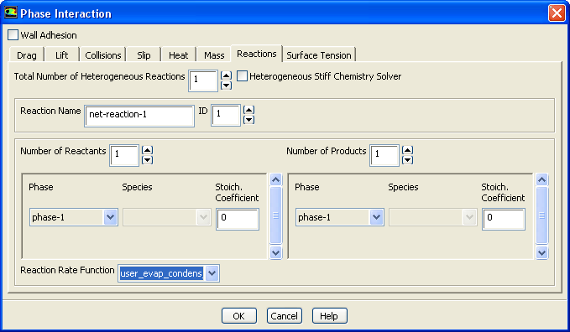Open the Reaction Rate Function dropdown
The height and width of the screenshot is (332, 570).
[x=169, y=273]
